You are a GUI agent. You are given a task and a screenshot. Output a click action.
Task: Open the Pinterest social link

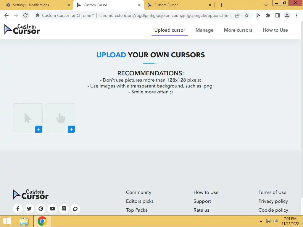tap(41, 209)
